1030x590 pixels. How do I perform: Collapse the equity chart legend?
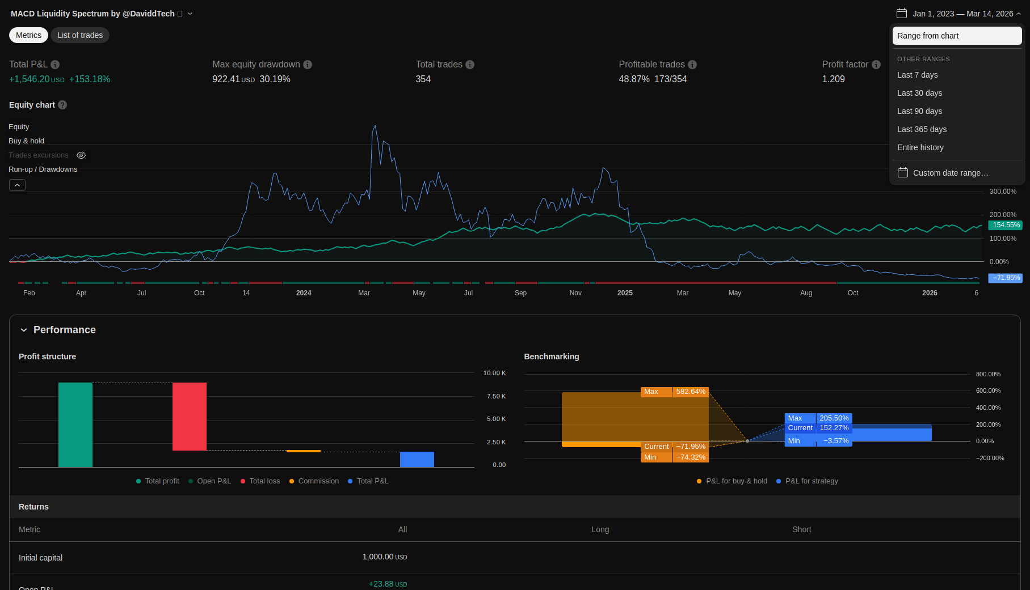click(x=17, y=185)
